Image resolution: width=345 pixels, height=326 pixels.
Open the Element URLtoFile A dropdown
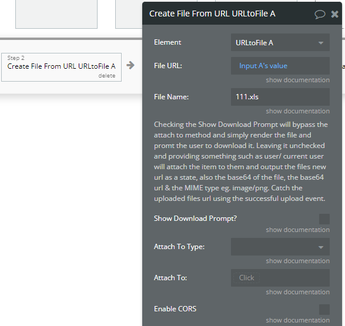point(280,42)
